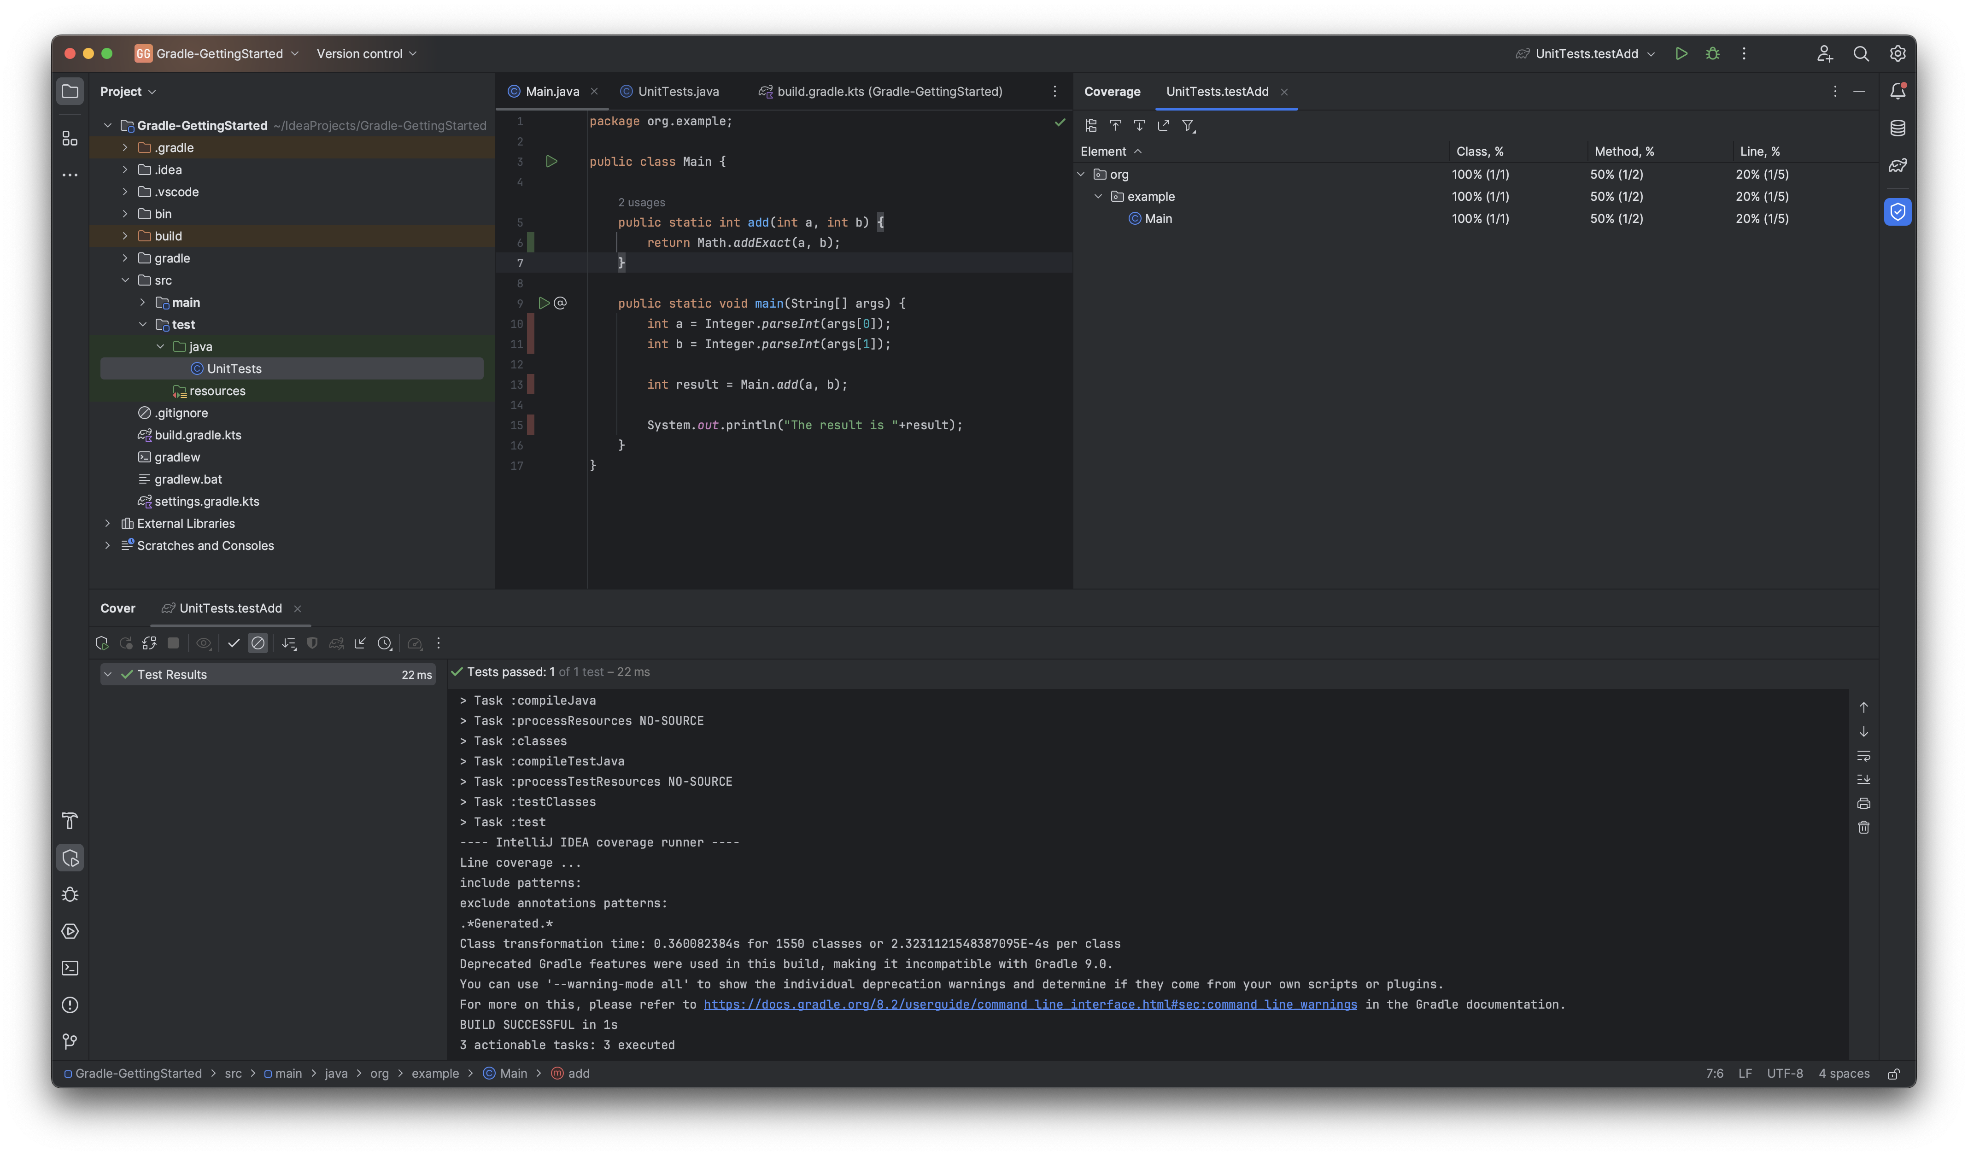The width and height of the screenshot is (1968, 1156).
Task: Collapse the org package in coverage tree
Action: pyautogui.click(x=1081, y=174)
